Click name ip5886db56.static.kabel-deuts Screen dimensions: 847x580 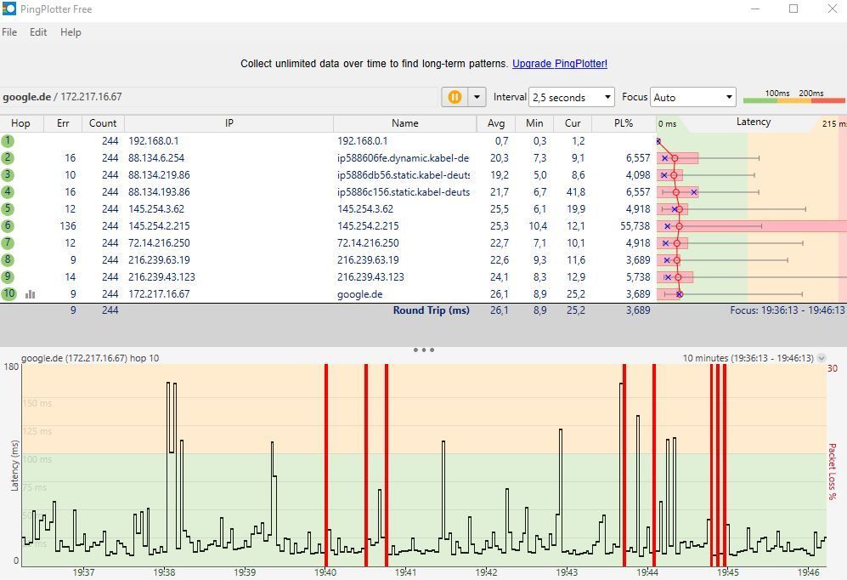coord(404,174)
